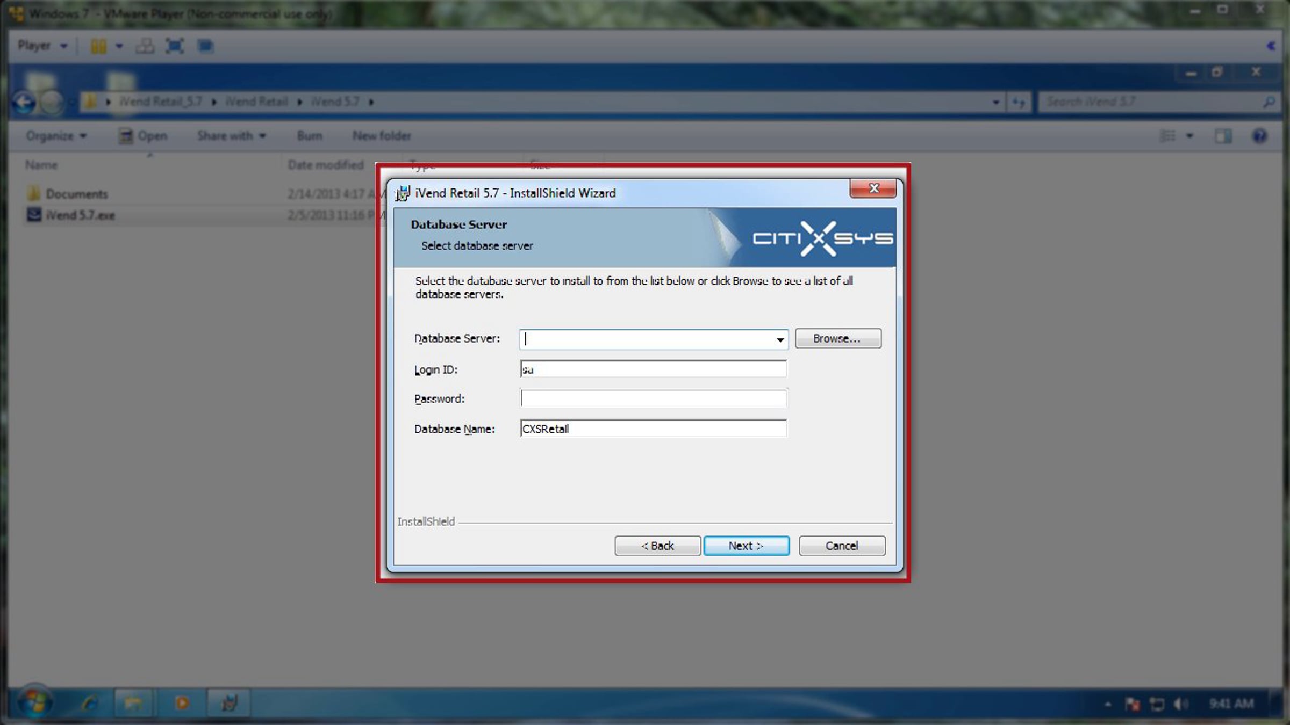The image size is (1290, 725).
Task: Click the InstallShield installer taskbar icon
Action: click(230, 703)
